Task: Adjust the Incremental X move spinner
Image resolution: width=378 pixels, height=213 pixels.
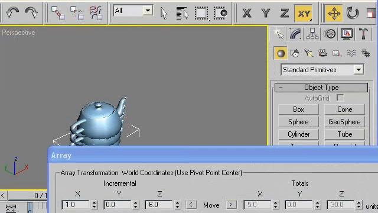Action: (x=94, y=205)
